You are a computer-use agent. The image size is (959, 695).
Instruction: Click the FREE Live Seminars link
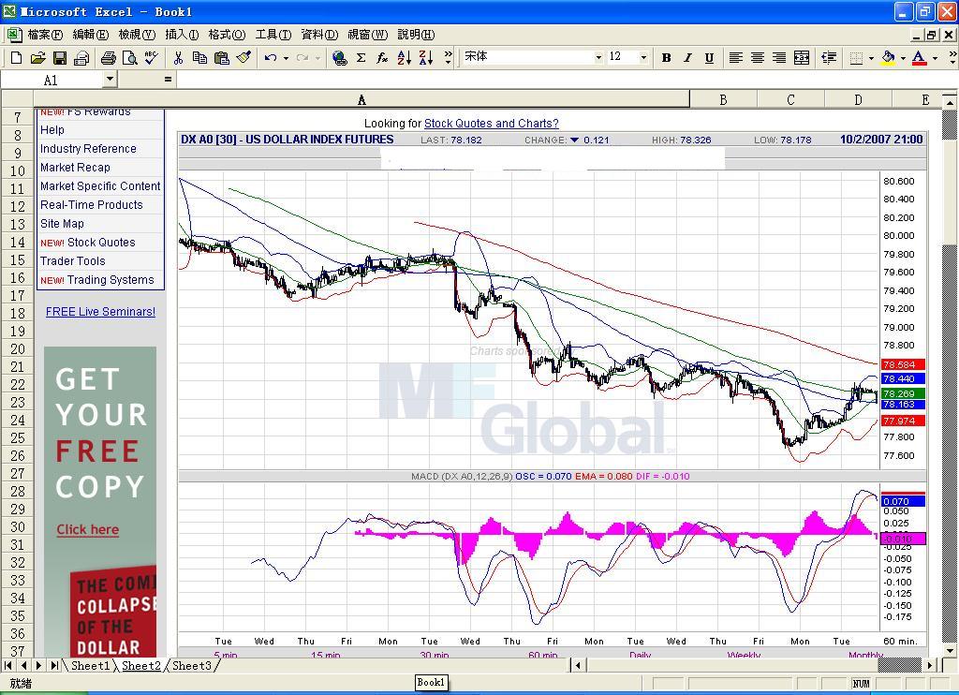point(99,311)
